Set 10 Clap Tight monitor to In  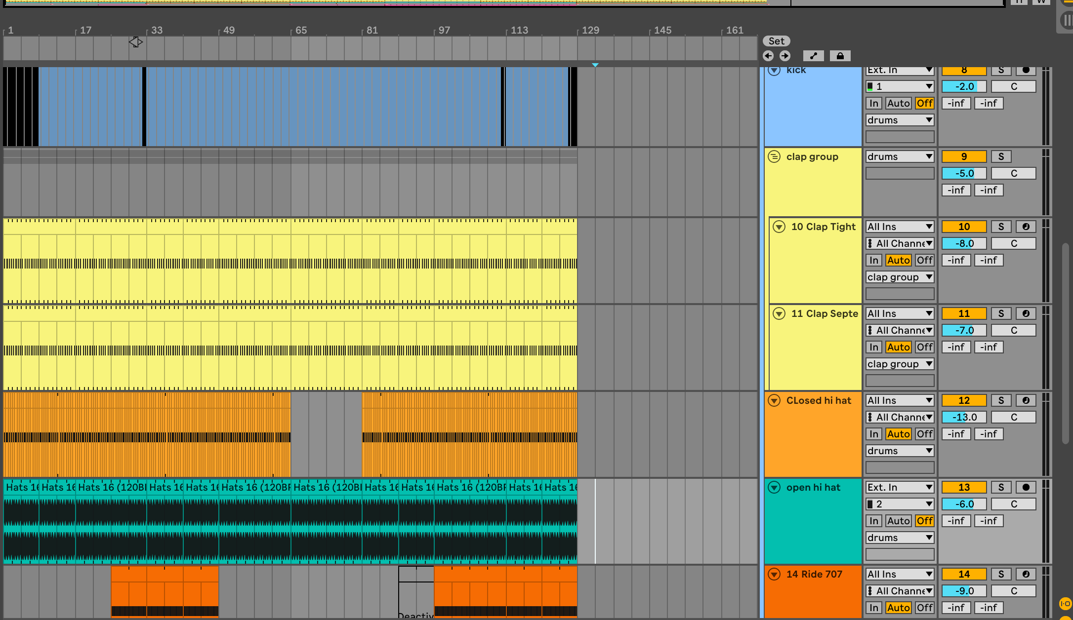point(874,260)
